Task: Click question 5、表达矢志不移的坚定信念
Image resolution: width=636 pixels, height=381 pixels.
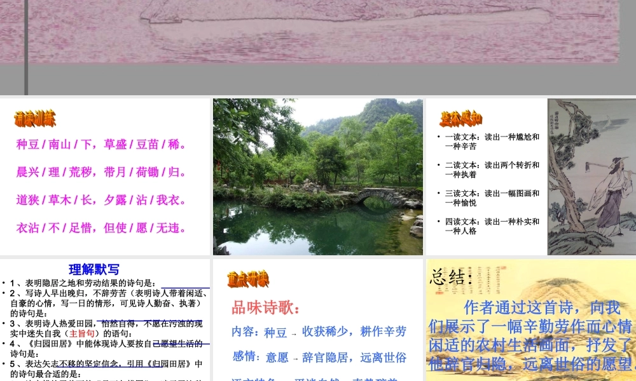Action: [102, 368]
